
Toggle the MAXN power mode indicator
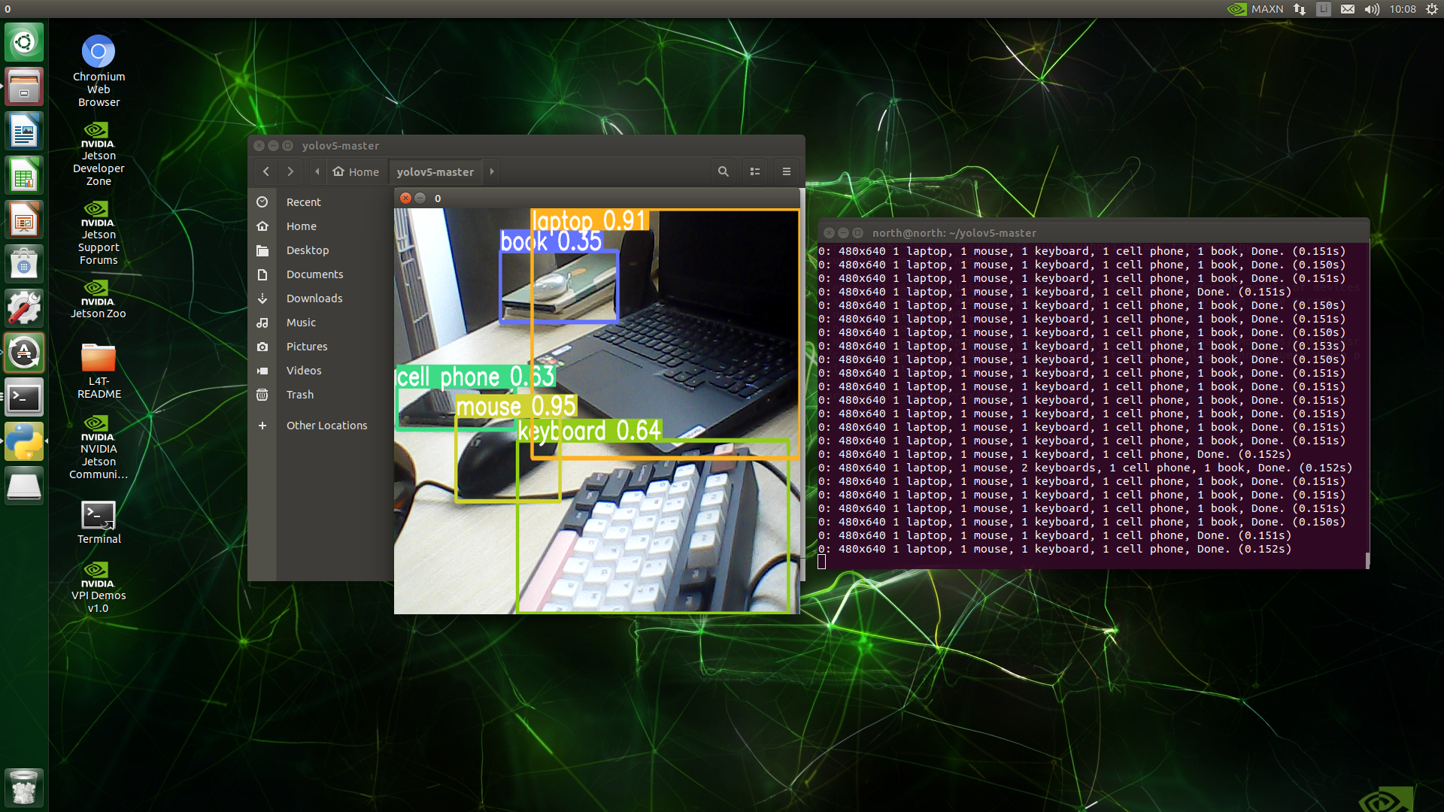point(1256,9)
